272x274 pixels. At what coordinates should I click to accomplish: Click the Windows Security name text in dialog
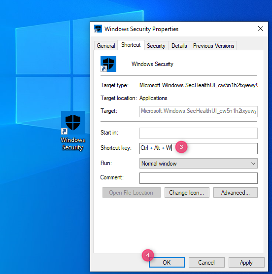(x=152, y=64)
